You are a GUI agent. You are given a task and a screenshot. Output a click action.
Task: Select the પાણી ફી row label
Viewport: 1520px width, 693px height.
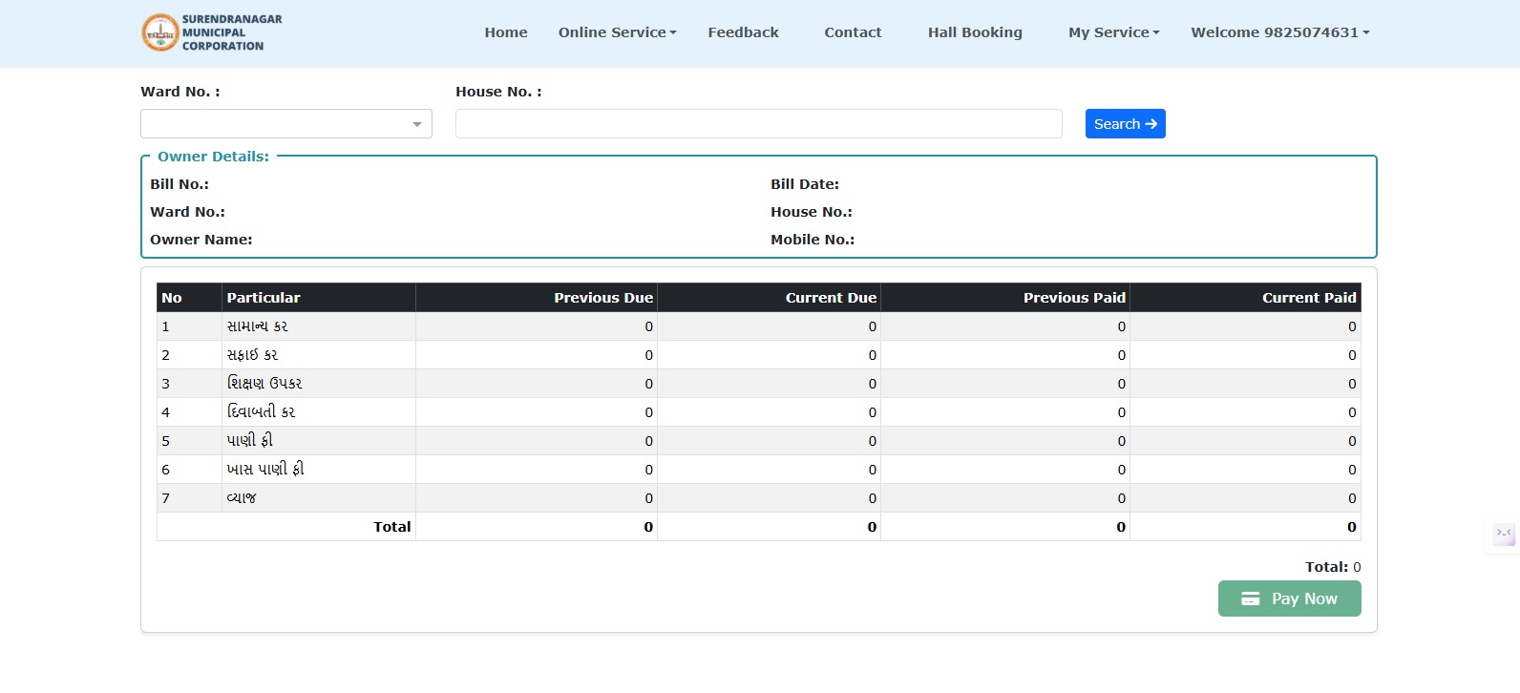[x=249, y=441]
